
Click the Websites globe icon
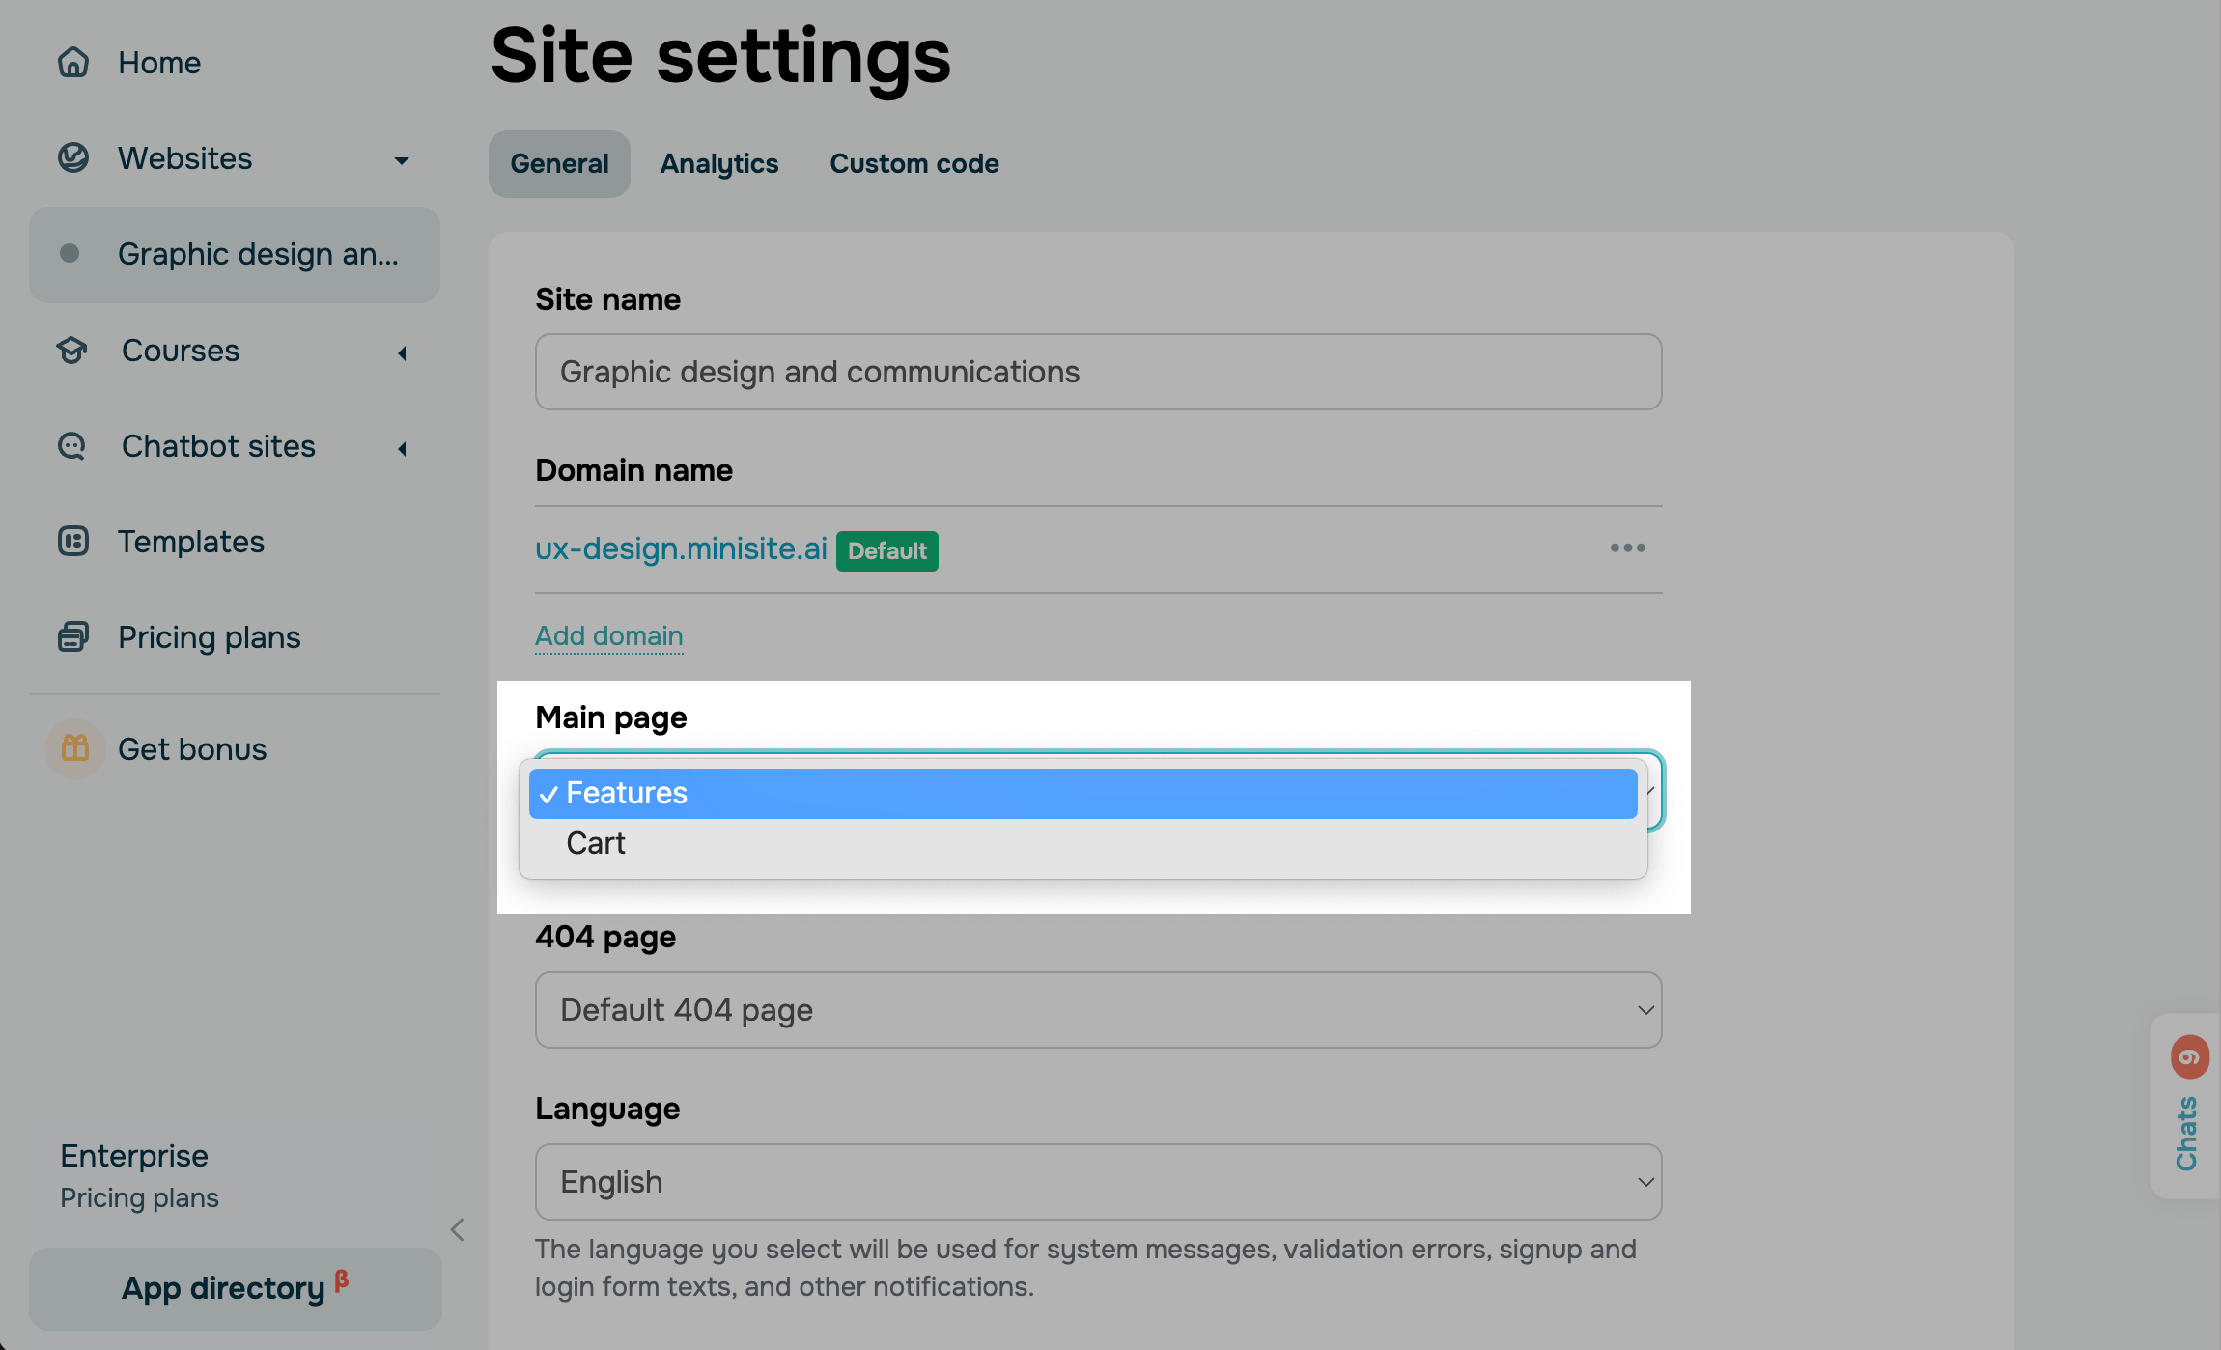(x=73, y=157)
